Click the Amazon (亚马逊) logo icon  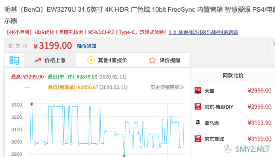(198, 123)
